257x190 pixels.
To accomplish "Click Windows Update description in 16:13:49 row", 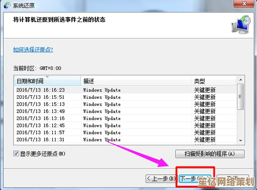I will [x=102, y=111].
